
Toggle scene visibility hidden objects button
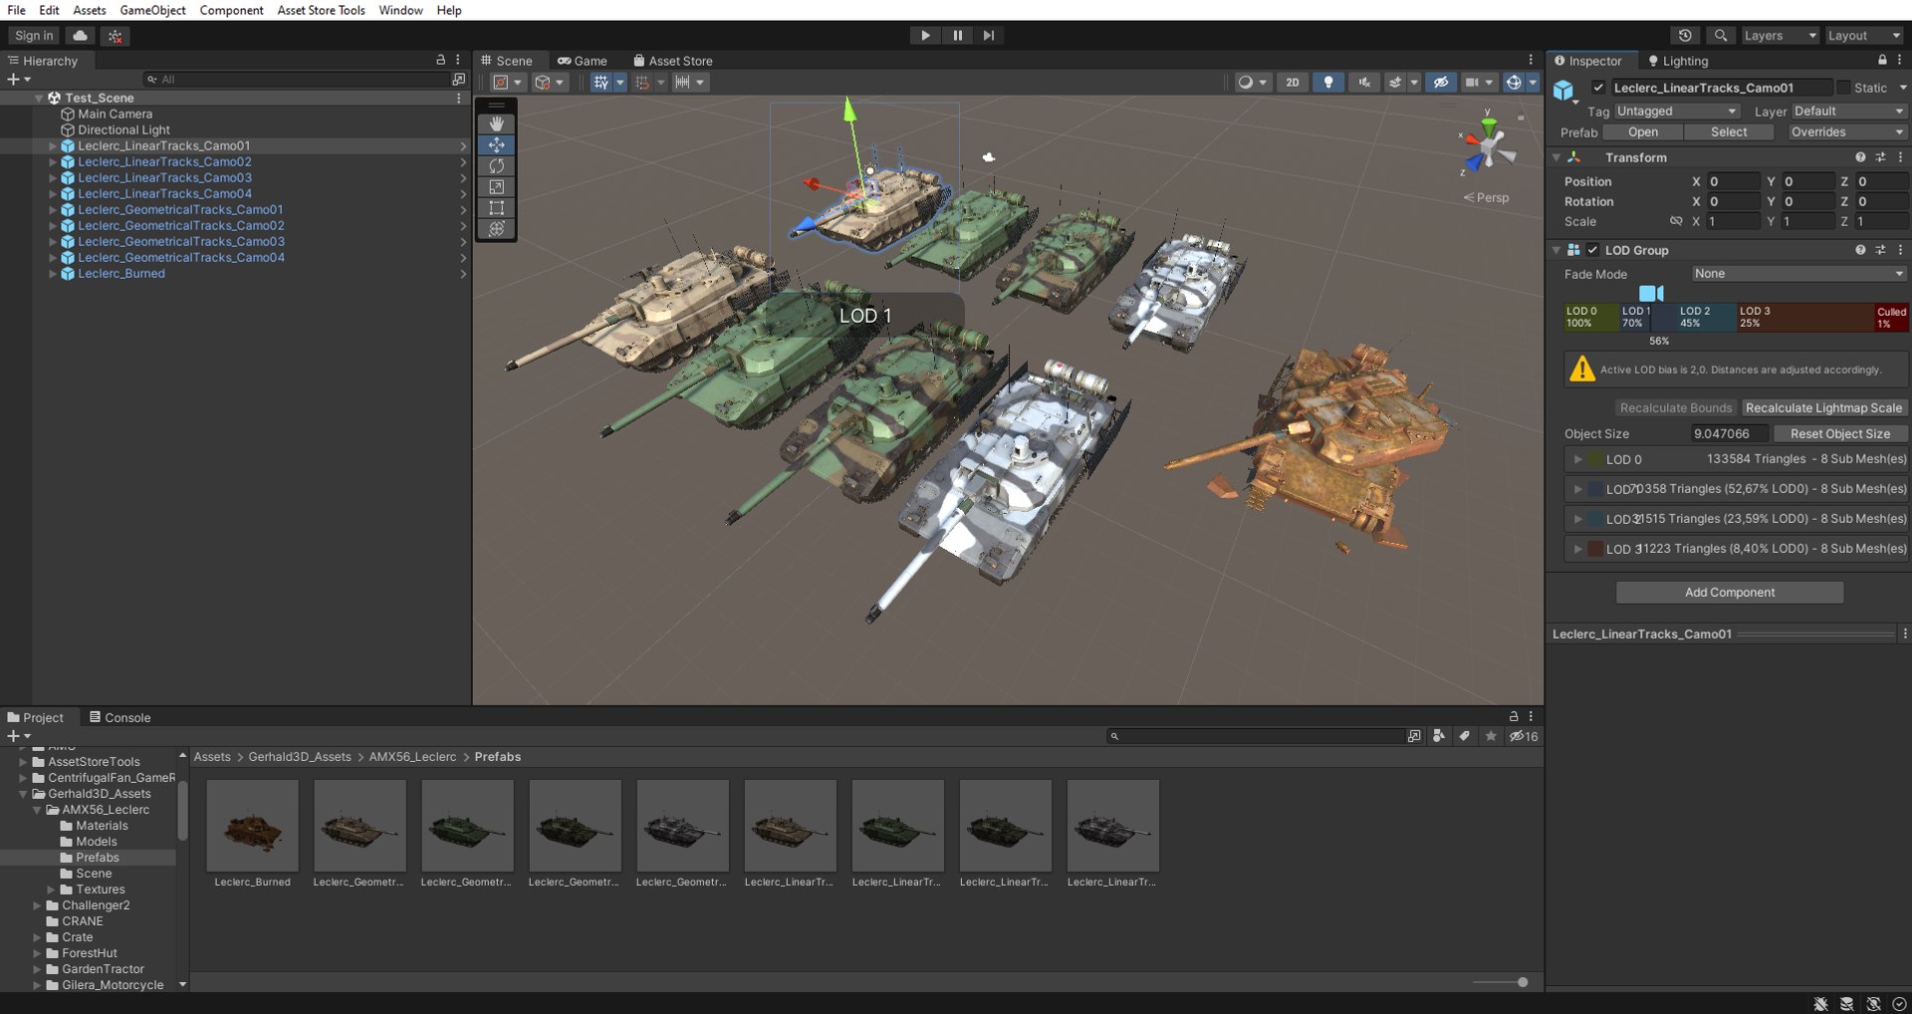pyautogui.click(x=1440, y=83)
